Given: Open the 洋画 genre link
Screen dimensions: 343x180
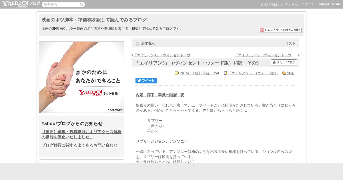Looking at the screenshot, I should (291, 73).
